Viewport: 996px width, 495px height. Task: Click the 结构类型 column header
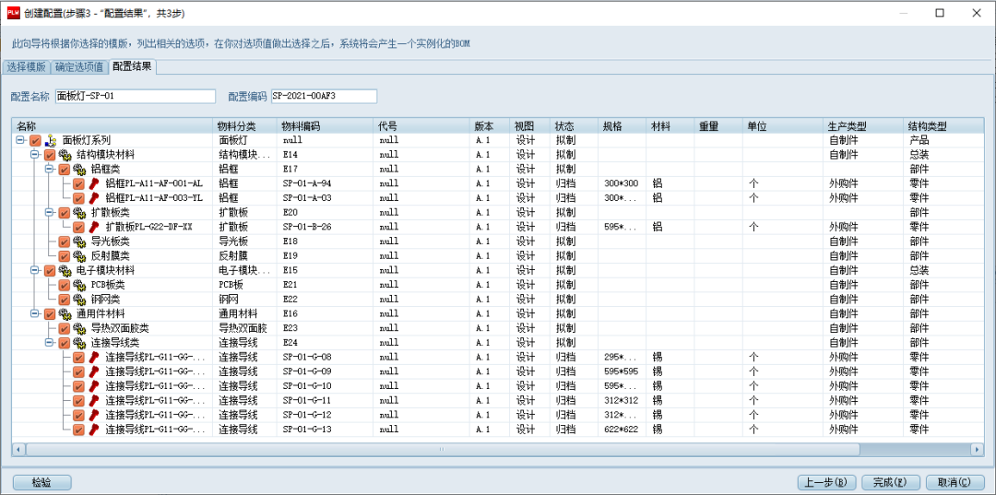tap(944, 125)
